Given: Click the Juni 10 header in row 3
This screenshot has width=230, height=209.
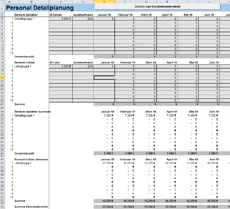Looking at the screenshot, I should tap(209, 15).
